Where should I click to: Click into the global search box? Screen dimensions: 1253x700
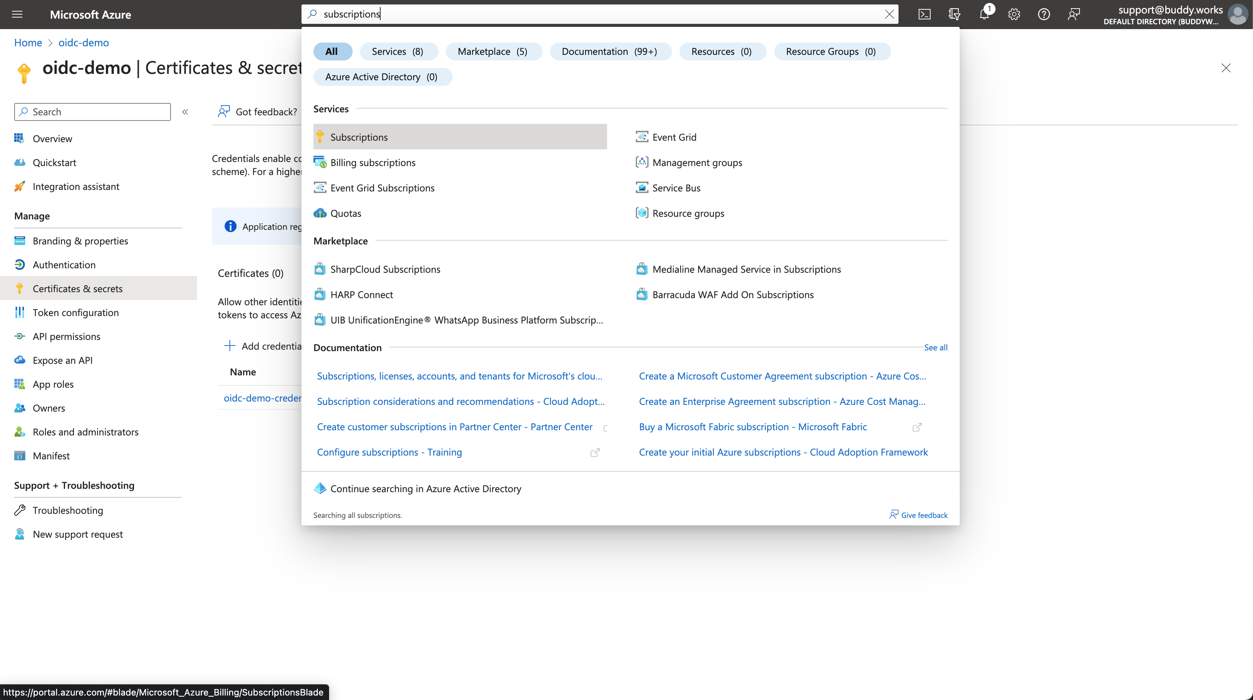click(600, 14)
